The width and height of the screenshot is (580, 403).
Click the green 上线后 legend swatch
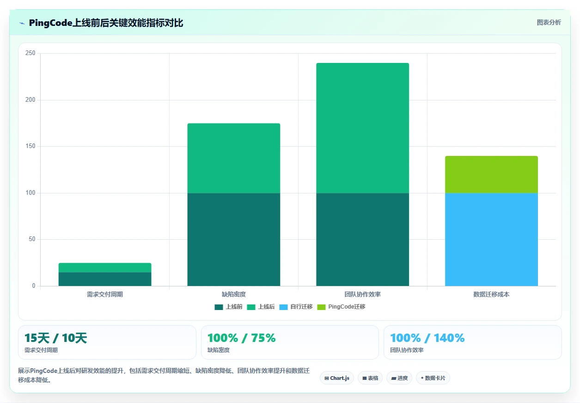(251, 307)
